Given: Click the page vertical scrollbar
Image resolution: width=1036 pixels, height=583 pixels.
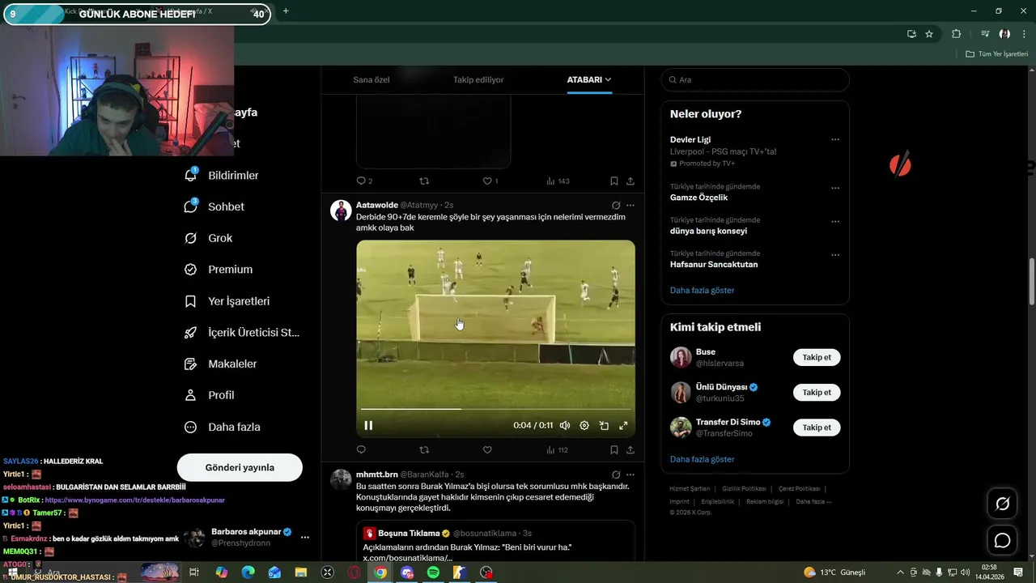Looking at the screenshot, I should [x=1031, y=281].
